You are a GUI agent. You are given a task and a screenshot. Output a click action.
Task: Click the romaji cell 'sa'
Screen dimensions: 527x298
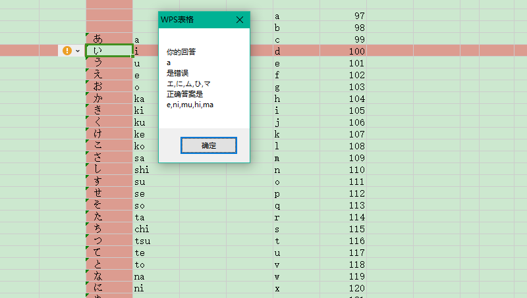coord(145,157)
